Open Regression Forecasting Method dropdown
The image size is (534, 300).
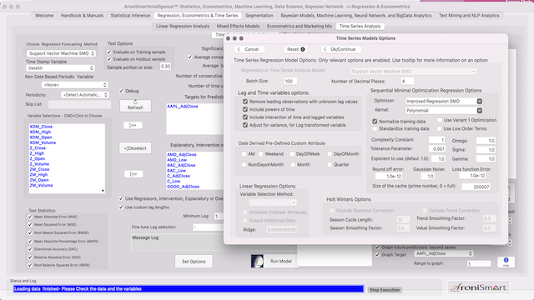click(x=61, y=53)
